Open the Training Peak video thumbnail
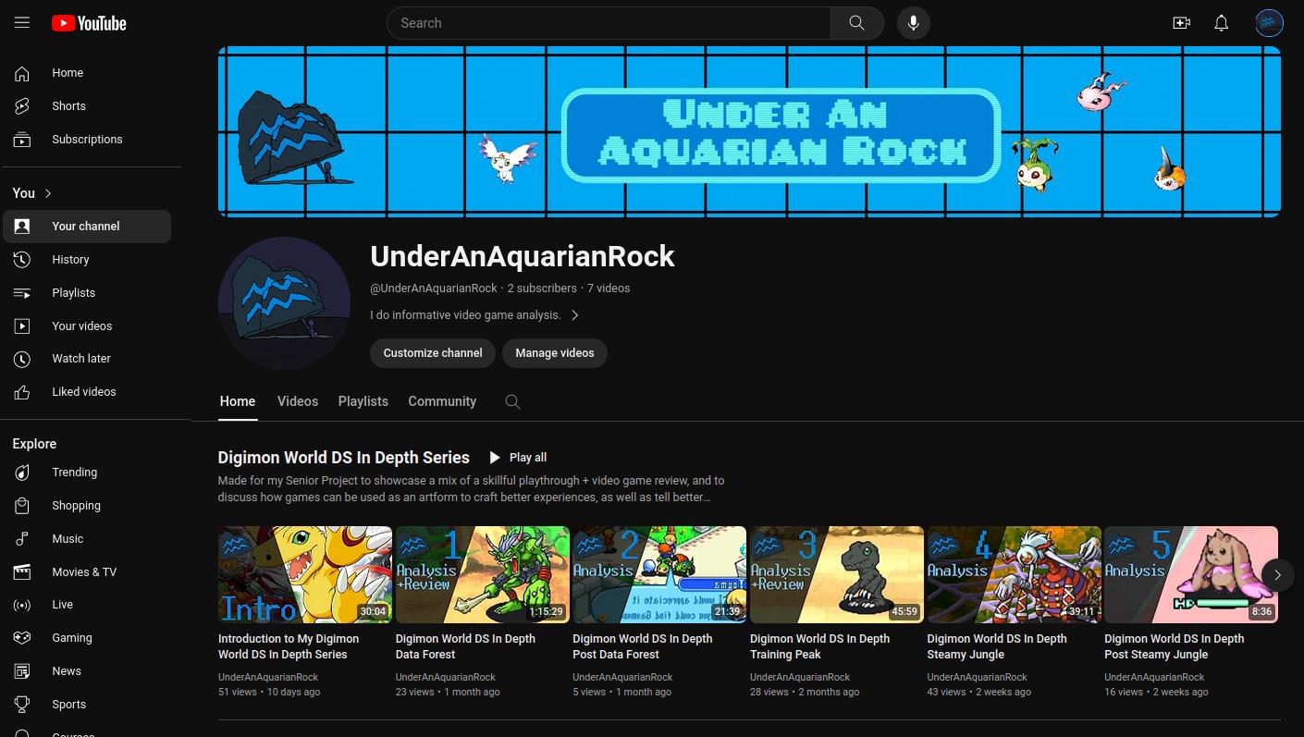Screen dimensions: 1304x737 pos(837,575)
